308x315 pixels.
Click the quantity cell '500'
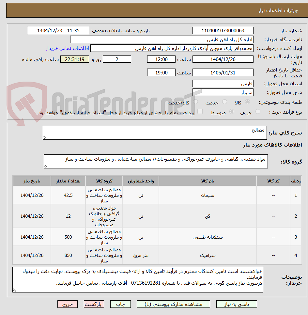68,237
